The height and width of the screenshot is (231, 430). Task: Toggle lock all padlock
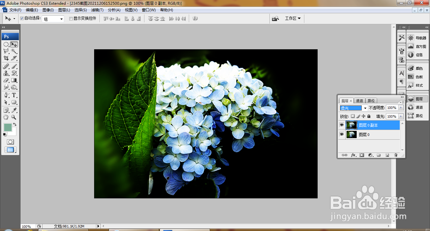pos(369,116)
